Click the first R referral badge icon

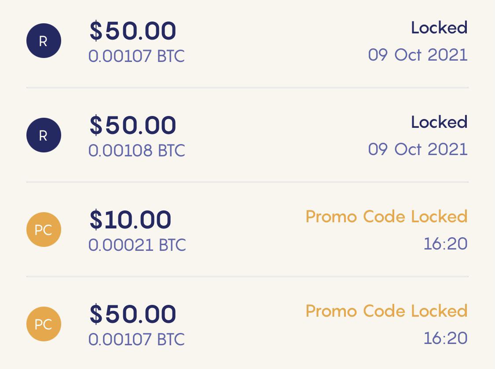[x=44, y=40]
